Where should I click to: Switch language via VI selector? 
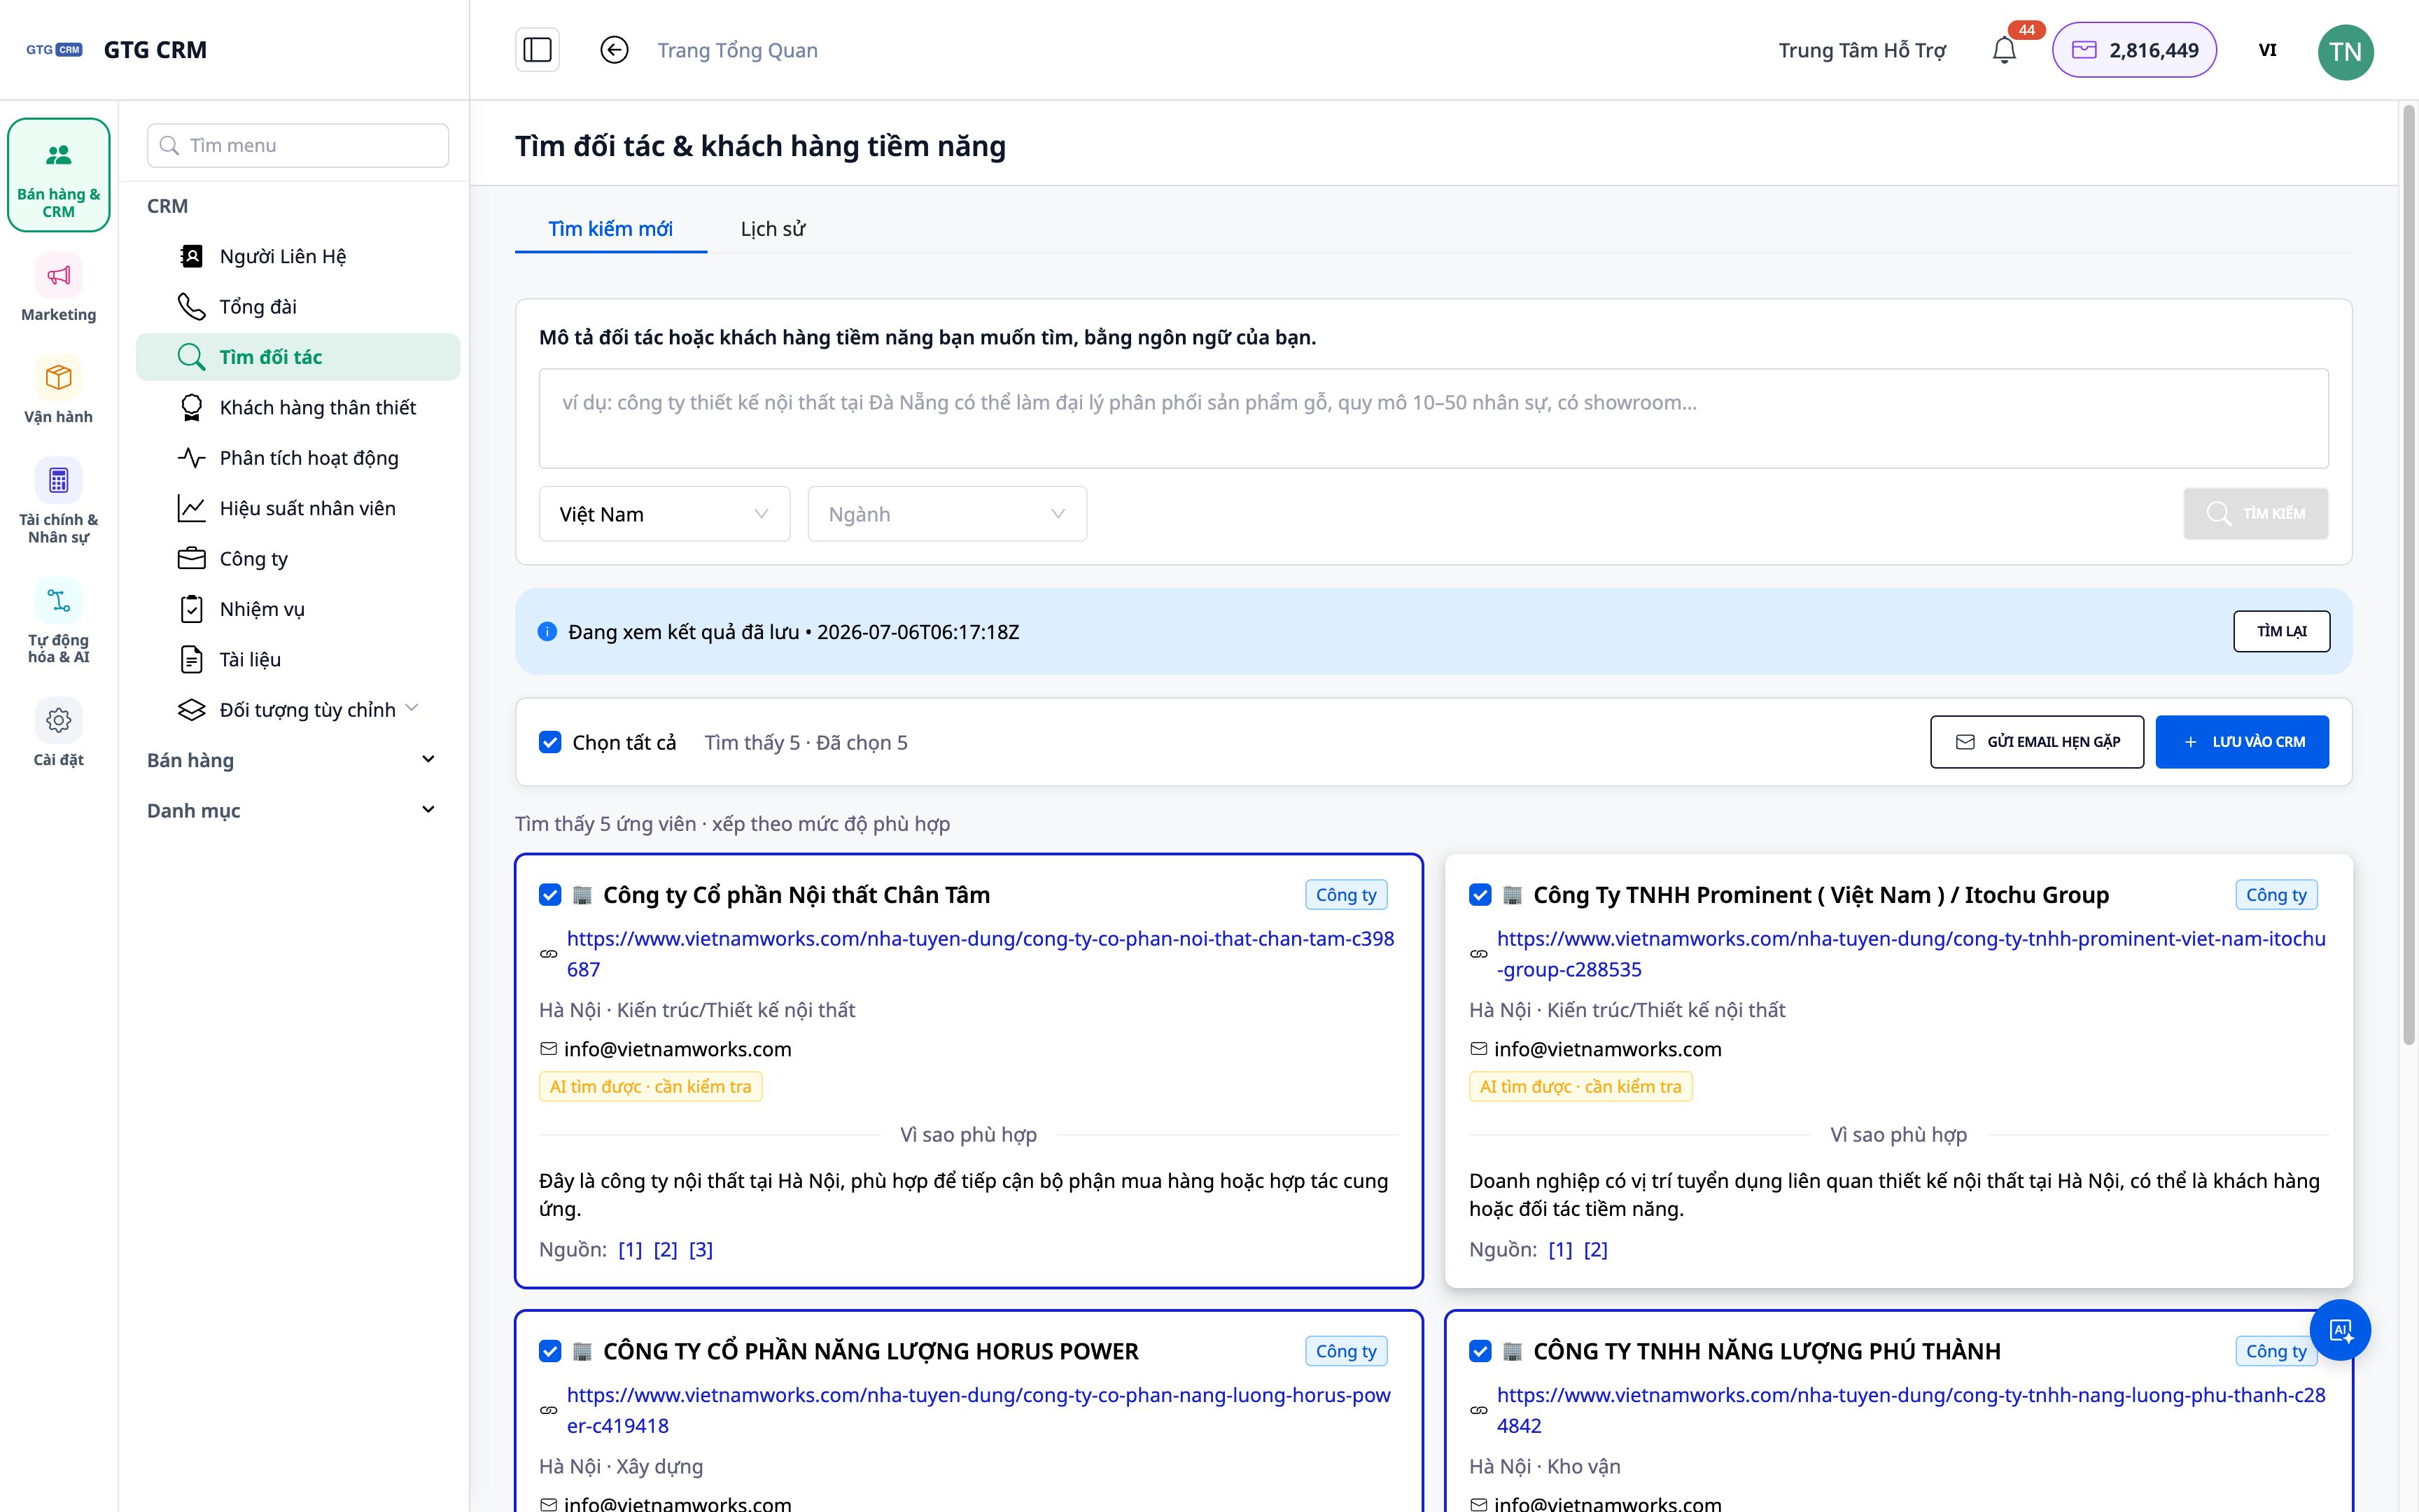[x=2267, y=50]
